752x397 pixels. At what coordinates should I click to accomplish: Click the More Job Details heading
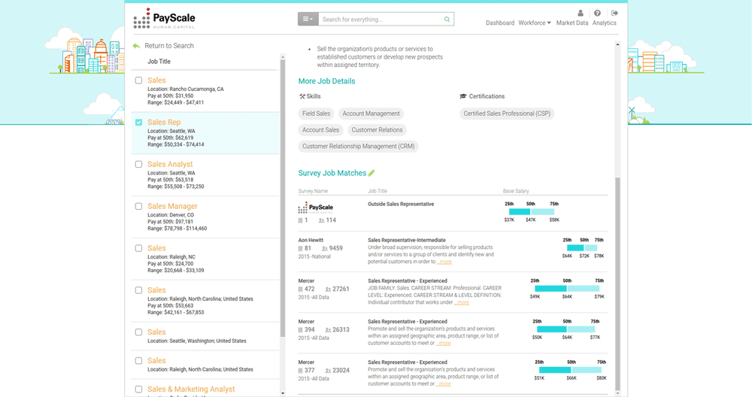326,81
